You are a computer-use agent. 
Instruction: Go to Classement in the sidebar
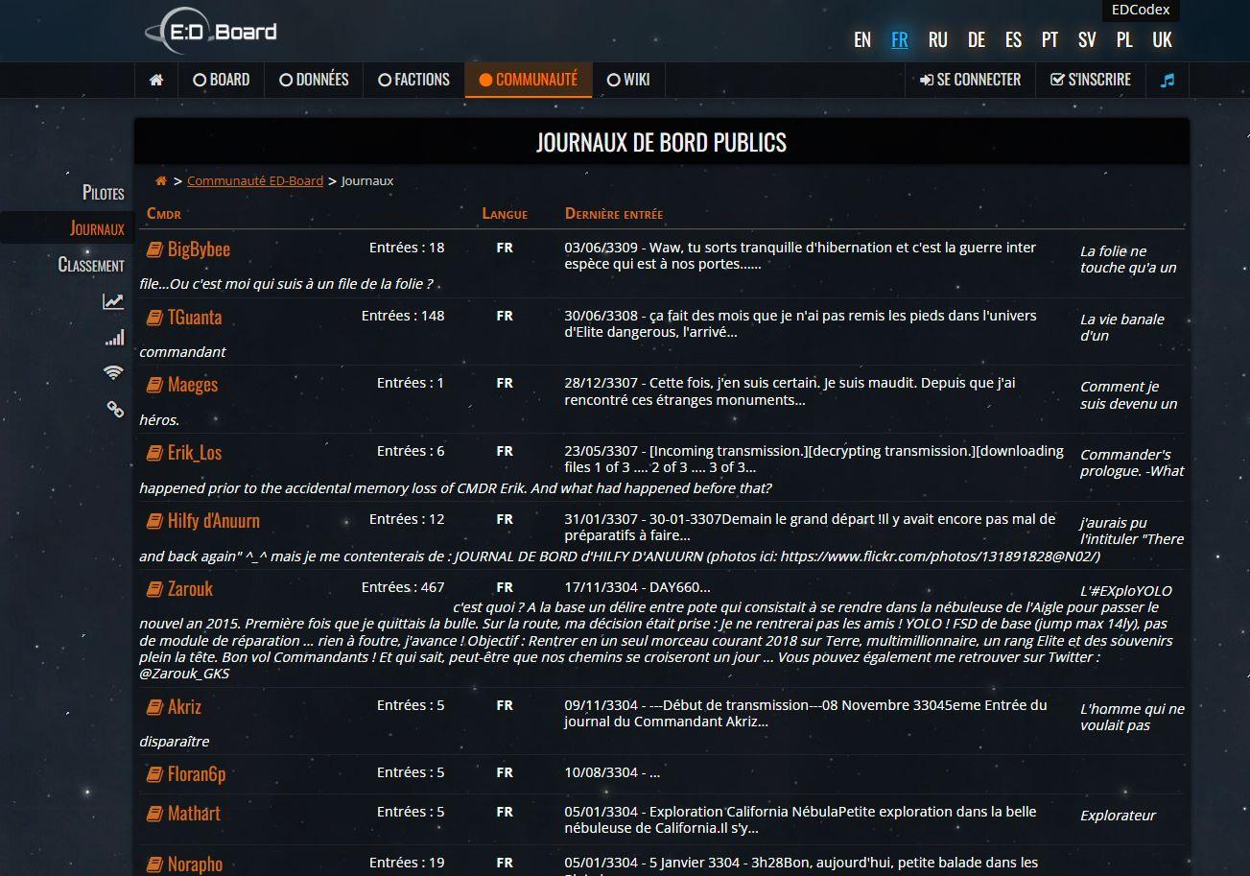[91, 265]
